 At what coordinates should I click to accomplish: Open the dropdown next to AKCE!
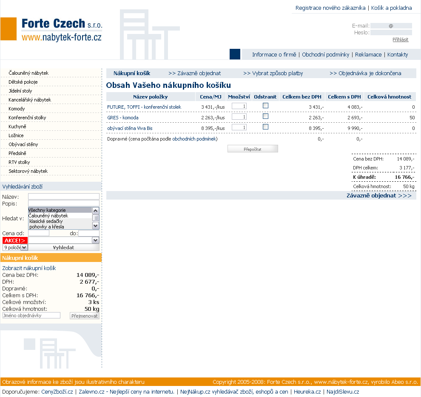click(x=95, y=240)
